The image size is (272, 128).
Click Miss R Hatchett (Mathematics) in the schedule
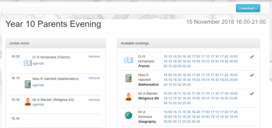55,79
